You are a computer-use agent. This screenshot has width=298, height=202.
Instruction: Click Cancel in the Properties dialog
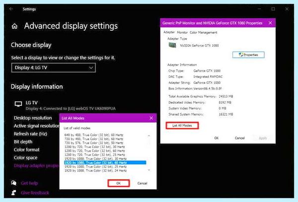click(x=240, y=138)
